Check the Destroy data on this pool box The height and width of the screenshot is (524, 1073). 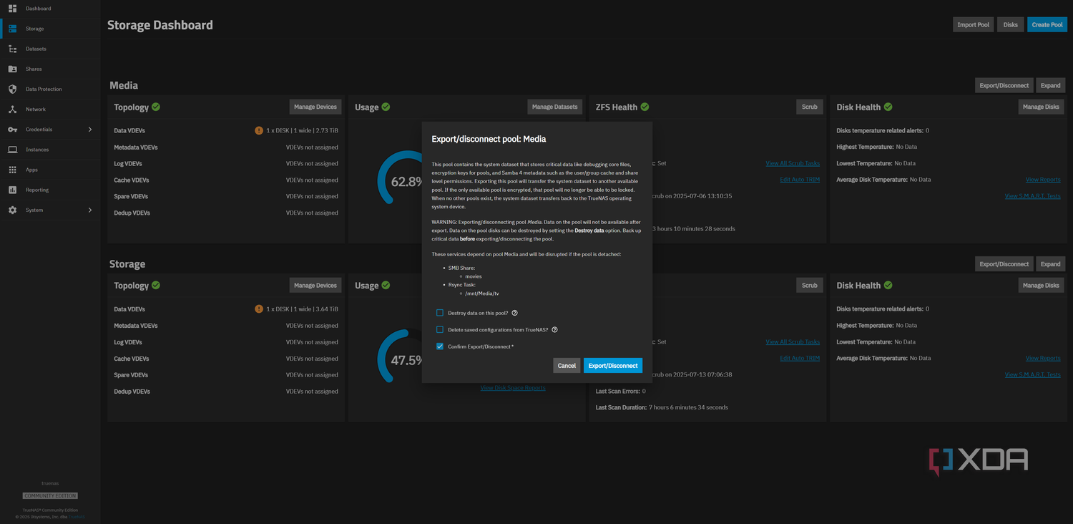tap(440, 313)
